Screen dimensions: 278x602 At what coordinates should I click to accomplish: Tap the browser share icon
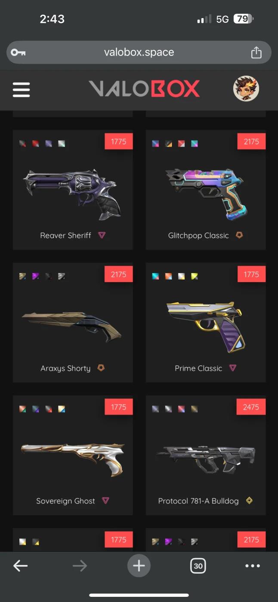(x=256, y=52)
